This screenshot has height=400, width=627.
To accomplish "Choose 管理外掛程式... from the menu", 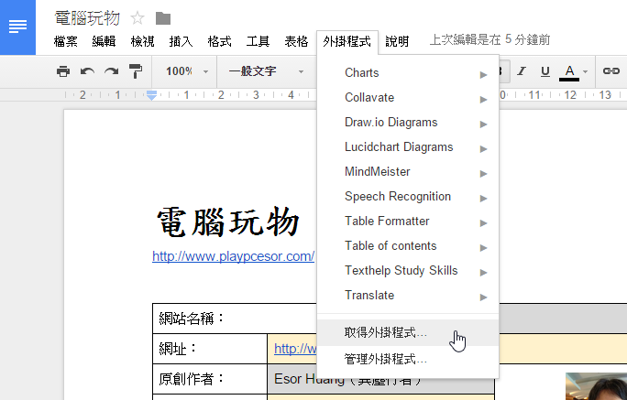I will click(408, 360).
